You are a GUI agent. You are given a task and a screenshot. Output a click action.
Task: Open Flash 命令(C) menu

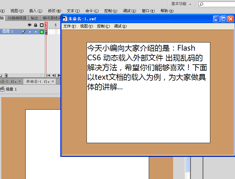pyautogui.click(x=92, y=11)
